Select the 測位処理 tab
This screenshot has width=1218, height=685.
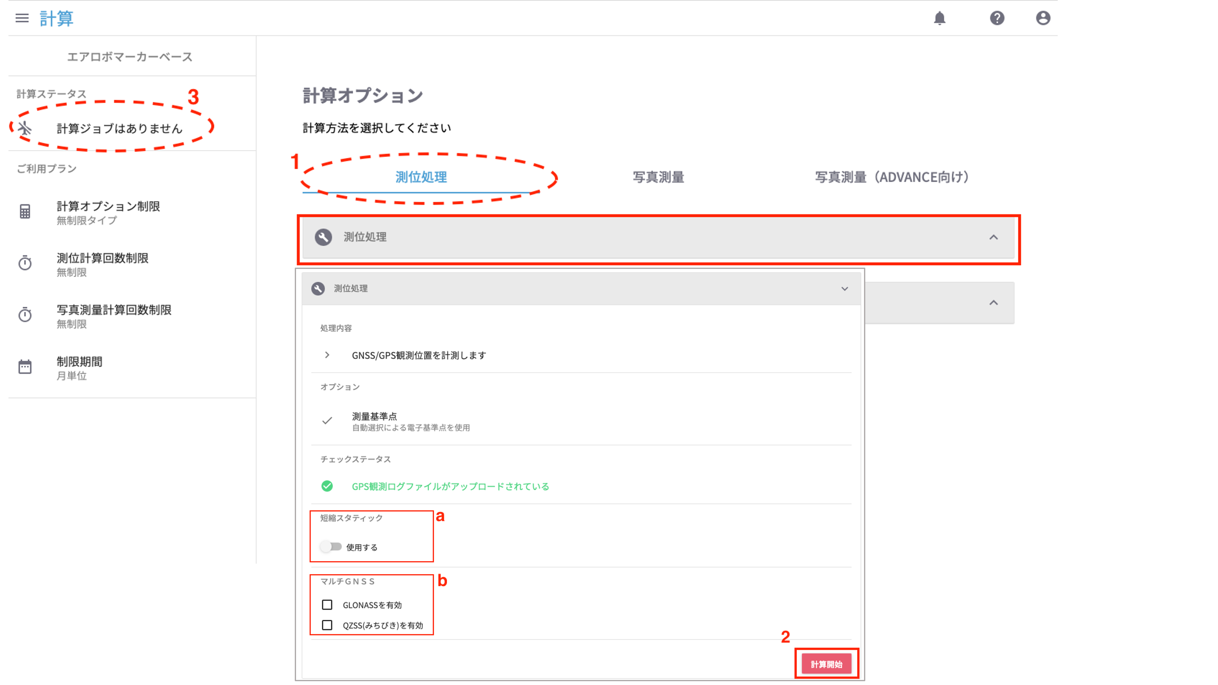[421, 177]
